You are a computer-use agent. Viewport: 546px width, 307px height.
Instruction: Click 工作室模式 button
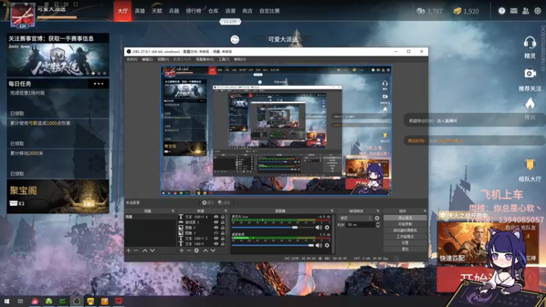click(405, 237)
